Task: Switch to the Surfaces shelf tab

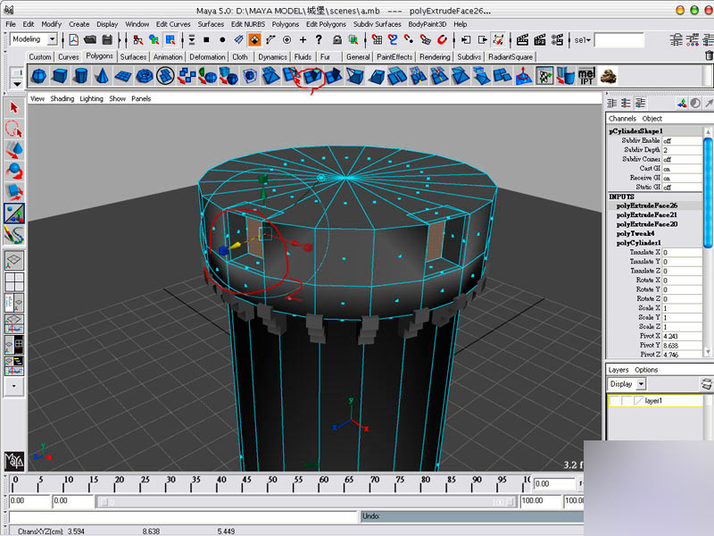Action: pos(133,57)
